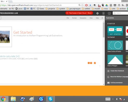Image resolution: width=128 pixels, height=102 pixels.
Task: Open the File menu
Action: pyautogui.click(x=68, y=18)
